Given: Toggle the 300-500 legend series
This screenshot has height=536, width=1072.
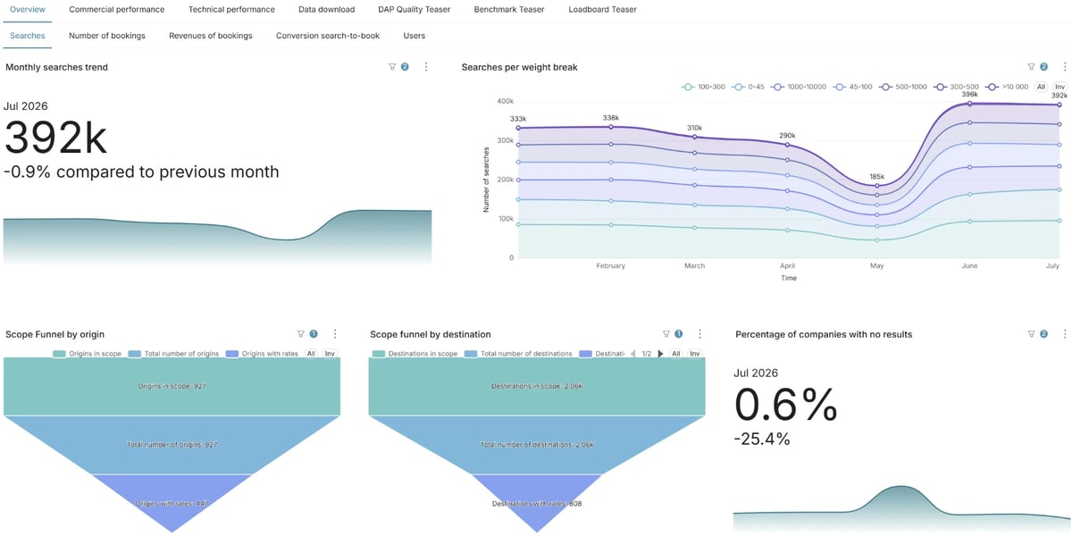Looking at the screenshot, I should (956, 87).
